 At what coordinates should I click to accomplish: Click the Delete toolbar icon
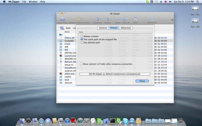118,19
